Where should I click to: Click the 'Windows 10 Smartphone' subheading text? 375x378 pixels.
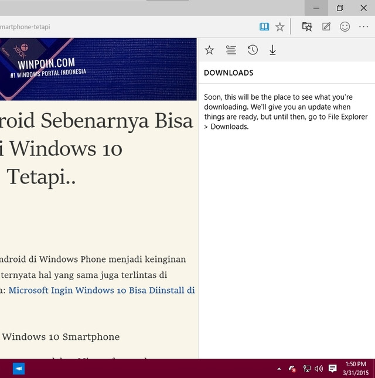coord(61,337)
